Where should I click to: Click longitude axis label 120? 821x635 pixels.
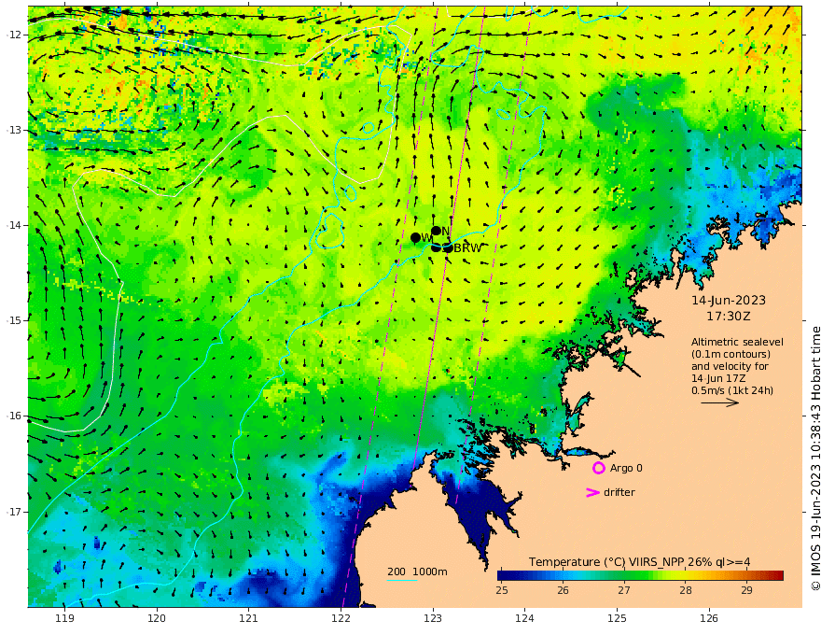pos(157,618)
